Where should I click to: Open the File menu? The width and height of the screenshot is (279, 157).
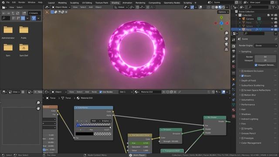8,3
